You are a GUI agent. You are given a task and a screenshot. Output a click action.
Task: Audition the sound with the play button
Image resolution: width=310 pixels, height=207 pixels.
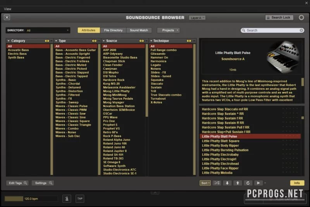tap(258, 183)
